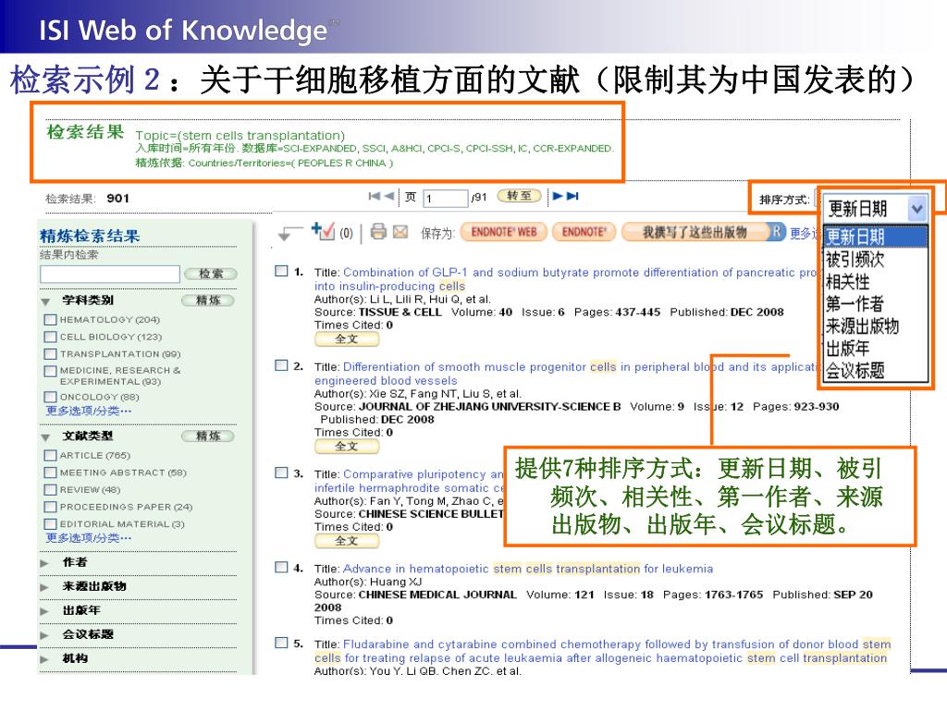Click 检索 button in refine panel
The image size is (947, 710).
coord(211,274)
